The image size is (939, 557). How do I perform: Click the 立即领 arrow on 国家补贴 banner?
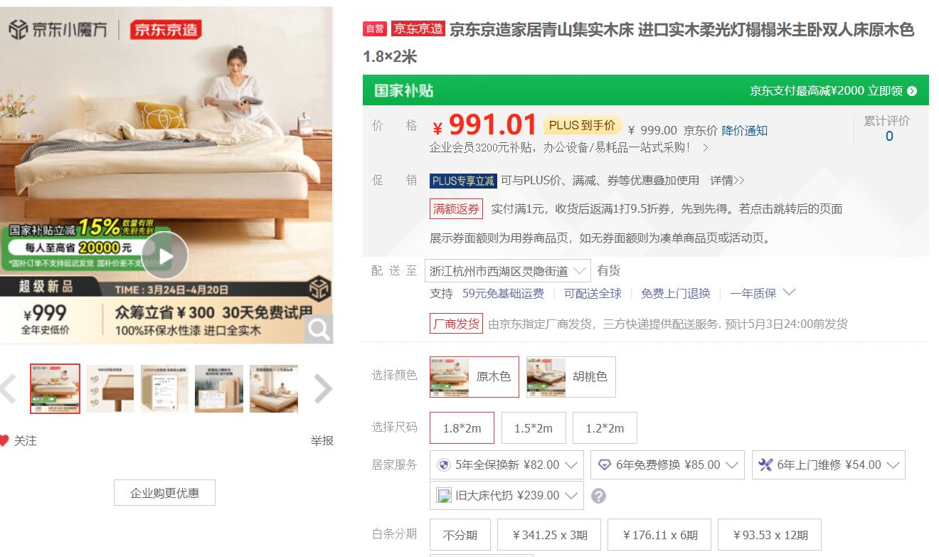tap(912, 91)
